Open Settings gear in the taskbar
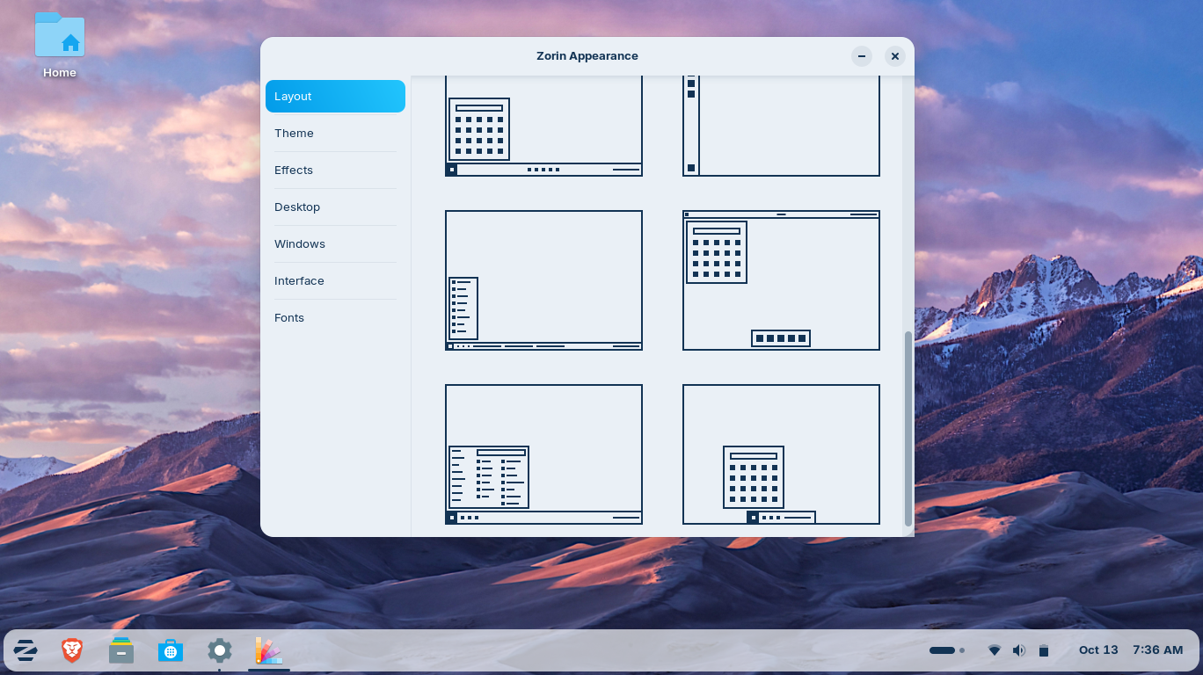Viewport: 1203px width, 675px height. (x=220, y=650)
